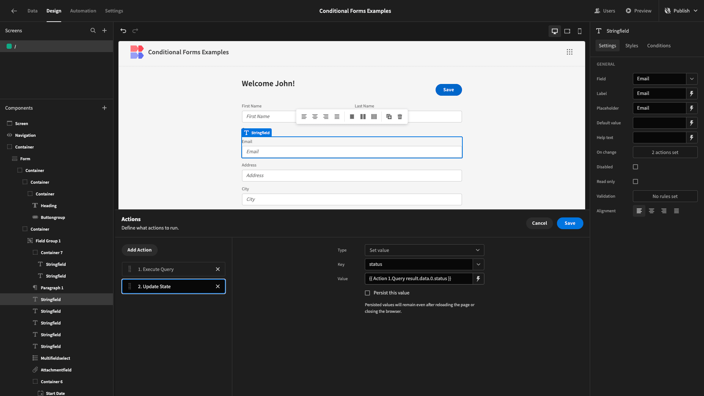Click the back arrow icon

pyautogui.click(x=14, y=11)
